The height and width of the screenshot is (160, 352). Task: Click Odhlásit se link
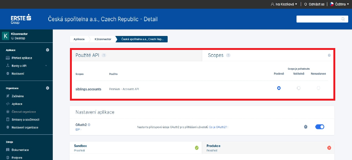coord(317,4)
